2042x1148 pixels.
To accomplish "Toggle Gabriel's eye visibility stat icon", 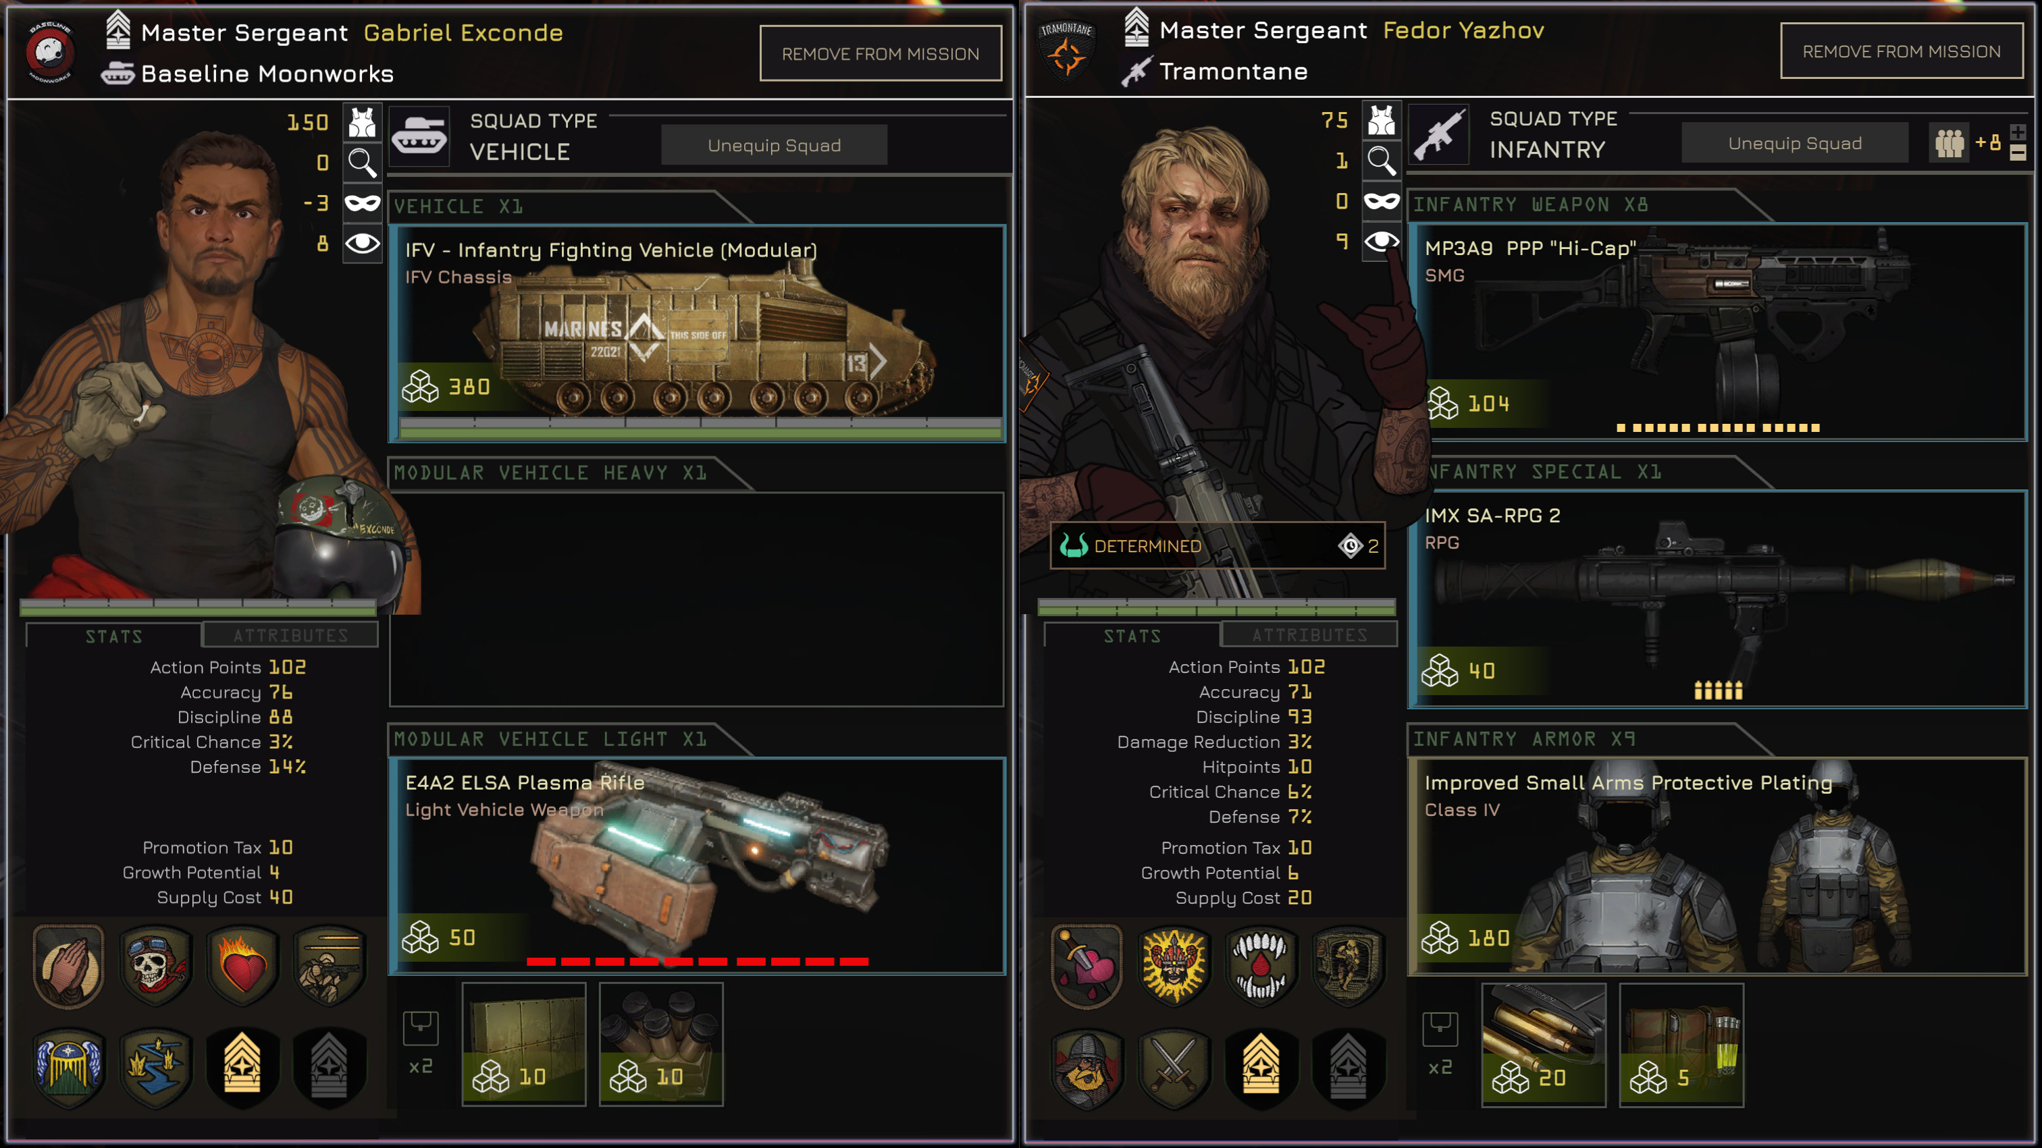I will pyautogui.click(x=362, y=243).
